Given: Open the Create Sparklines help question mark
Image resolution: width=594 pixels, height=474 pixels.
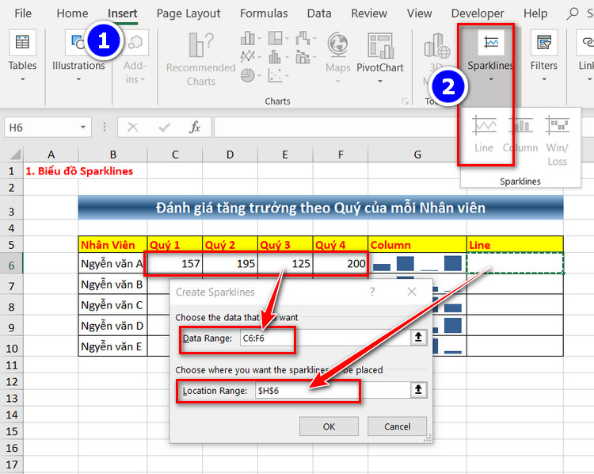Looking at the screenshot, I should (x=372, y=292).
